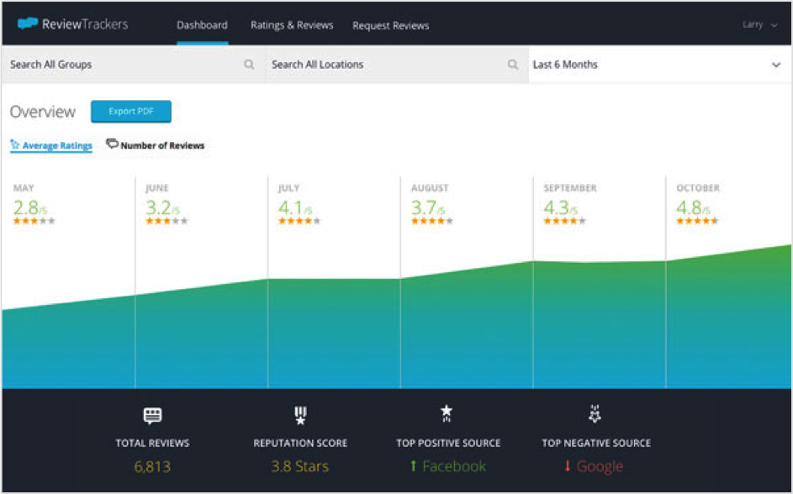Click the Total Reviews chat icon

152,416
